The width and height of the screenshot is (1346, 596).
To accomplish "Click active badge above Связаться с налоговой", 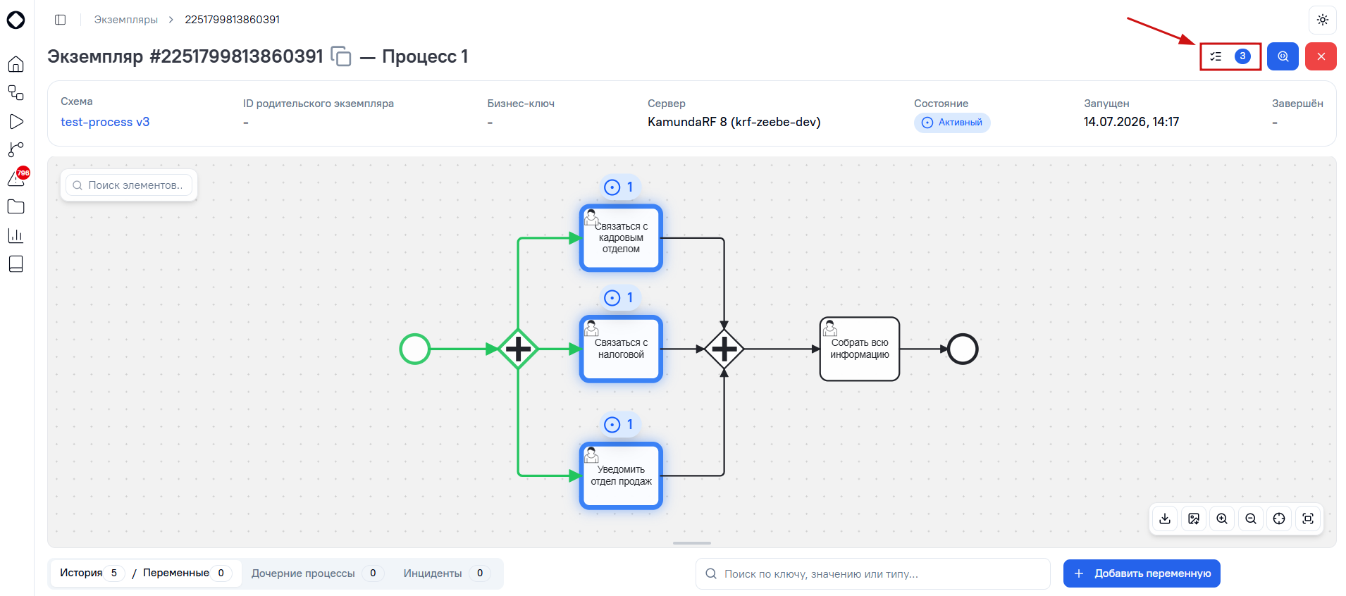I will (x=620, y=297).
